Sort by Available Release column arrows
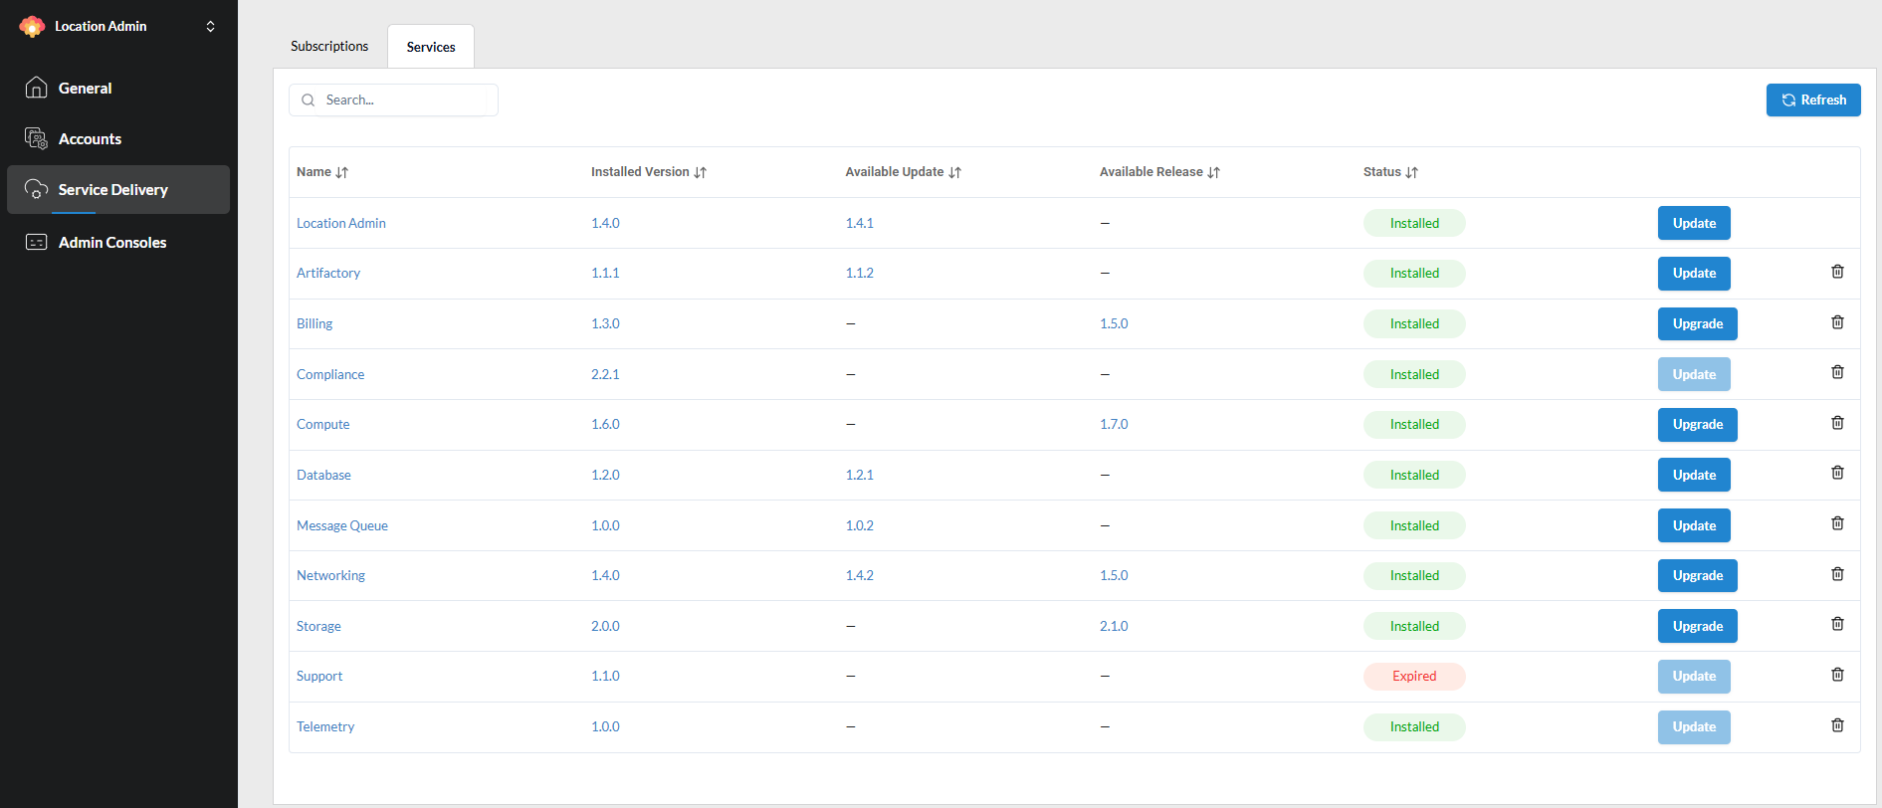The width and height of the screenshot is (1882, 808). click(x=1214, y=172)
